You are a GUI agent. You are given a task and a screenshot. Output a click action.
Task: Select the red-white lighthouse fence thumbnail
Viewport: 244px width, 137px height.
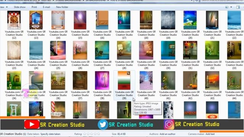click(x=58, y=110)
